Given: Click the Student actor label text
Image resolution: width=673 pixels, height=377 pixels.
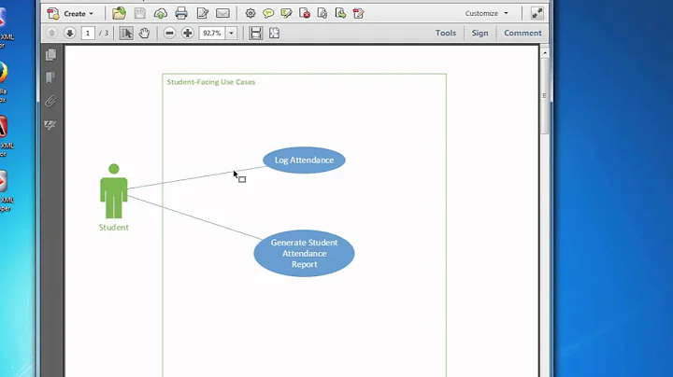Looking at the screenshot, I should (x=114, y=228).
